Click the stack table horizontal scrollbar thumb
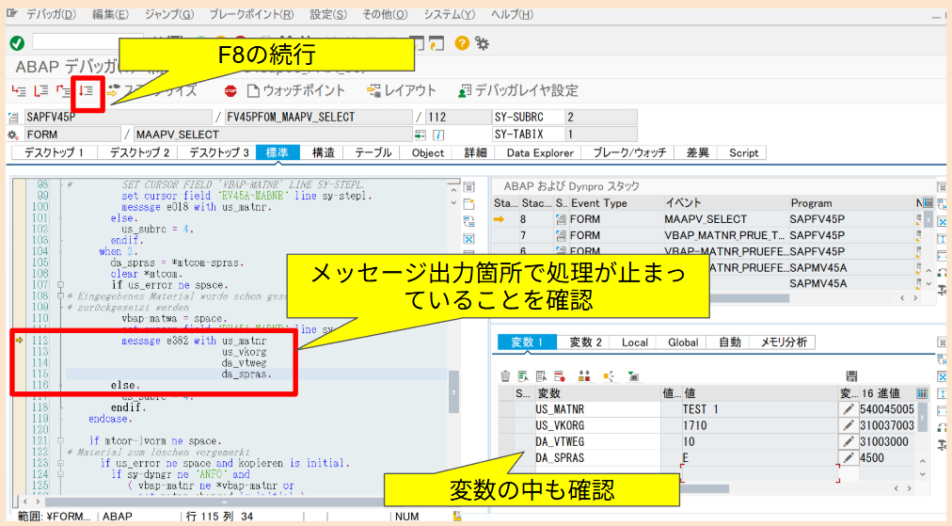952x526 pixels. pos(749,298)
